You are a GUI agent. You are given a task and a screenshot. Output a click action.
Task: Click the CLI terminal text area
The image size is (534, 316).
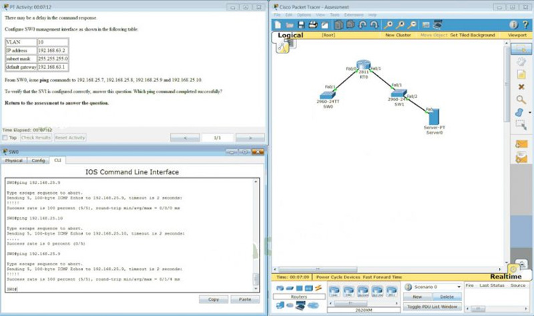(129, 235)
